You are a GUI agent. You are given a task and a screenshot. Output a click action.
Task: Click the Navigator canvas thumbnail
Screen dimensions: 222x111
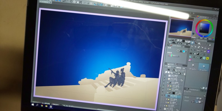coord(181,27)
